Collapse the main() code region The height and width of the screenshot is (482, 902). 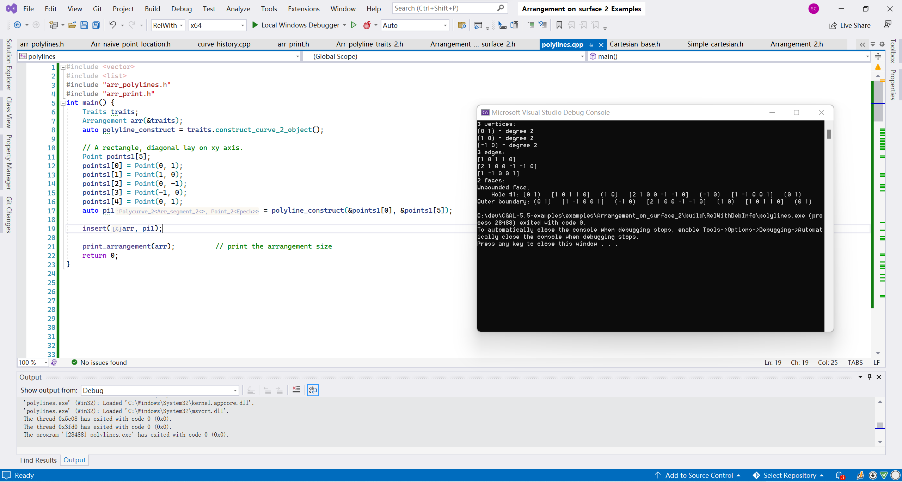(62, 102)
